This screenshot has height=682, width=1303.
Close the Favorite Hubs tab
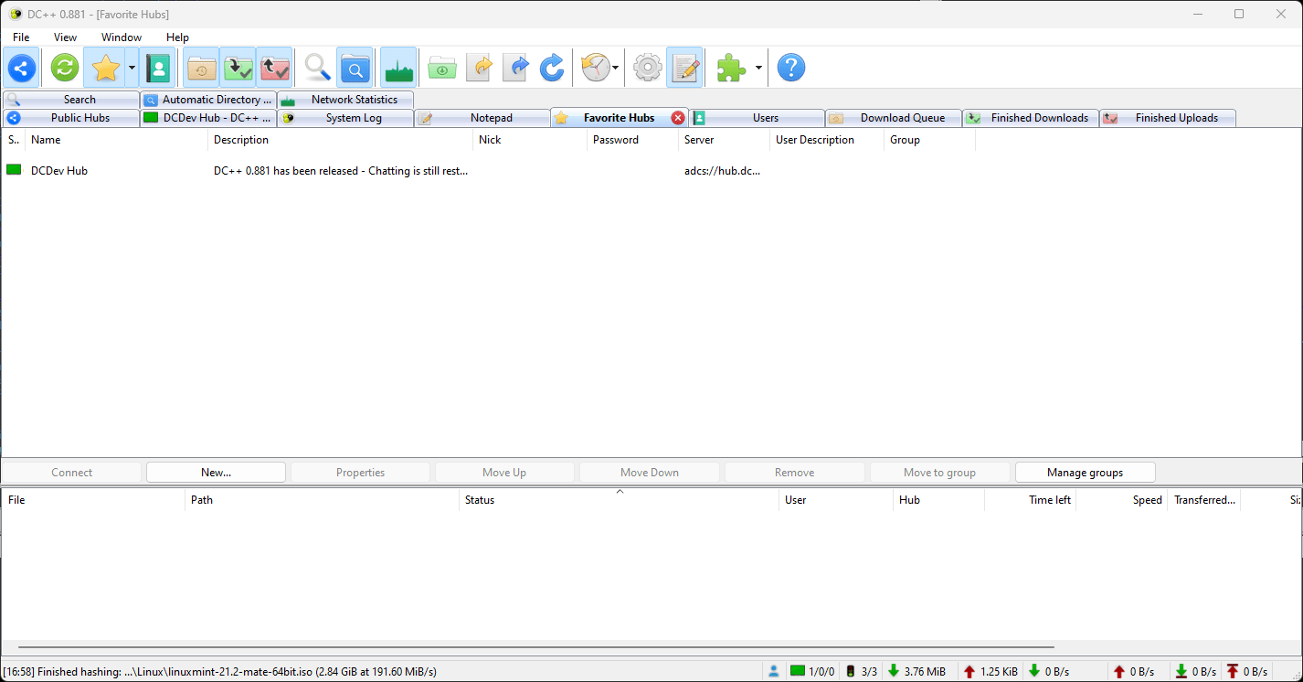pyautogui.click(x=678, y=118)
